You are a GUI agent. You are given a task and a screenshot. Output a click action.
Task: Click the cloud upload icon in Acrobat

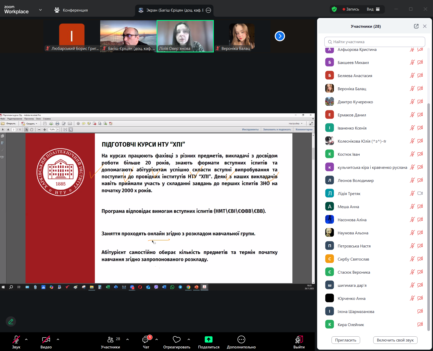pos(51,124)
